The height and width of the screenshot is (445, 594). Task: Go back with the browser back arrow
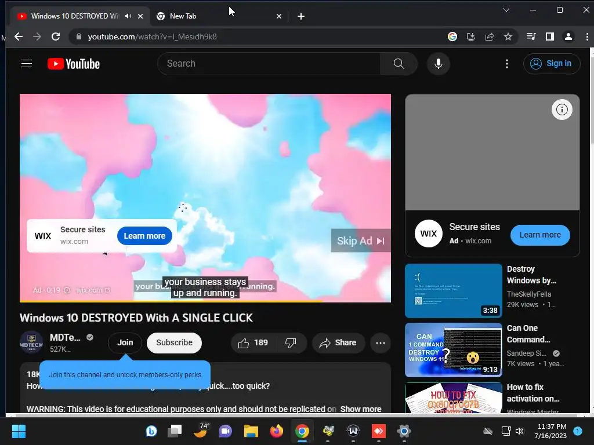coord(19,37)
